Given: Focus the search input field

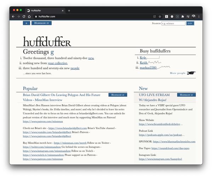Looking at the screenshot, I should tap(173, 23).
